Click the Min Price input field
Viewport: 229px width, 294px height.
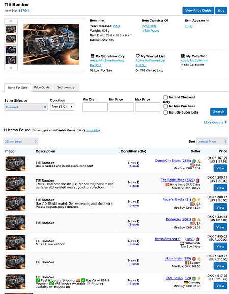[121, 107]
